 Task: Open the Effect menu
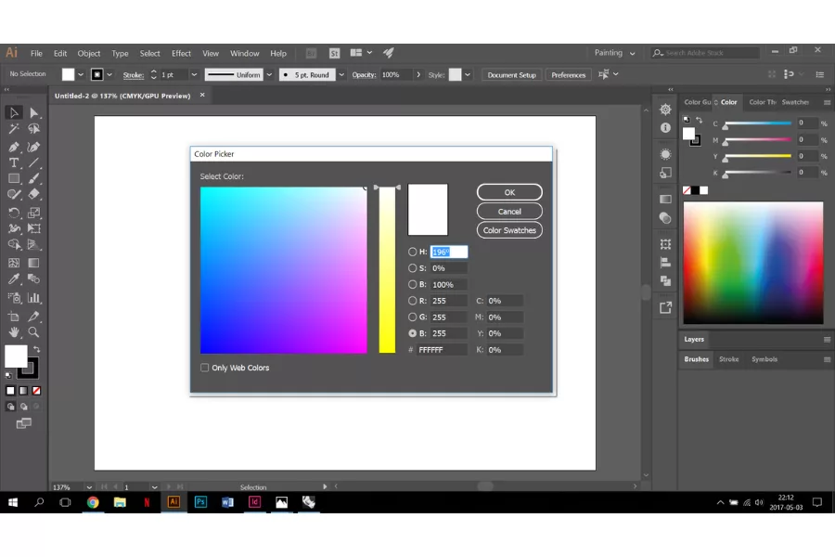coord(181,53)
